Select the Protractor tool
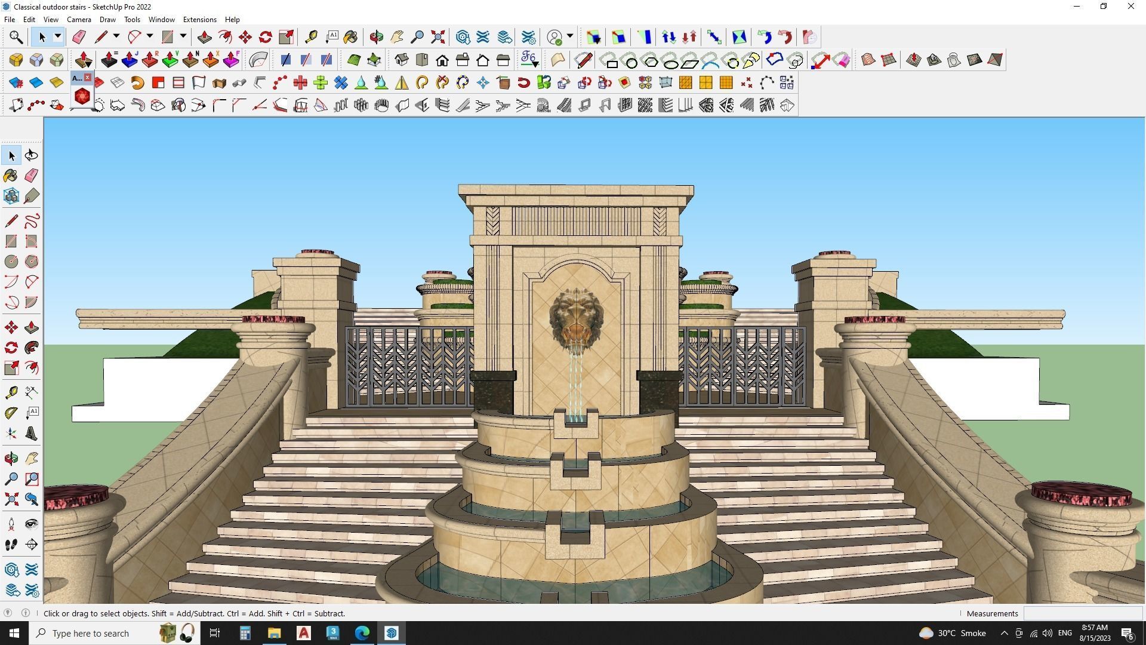1146x645 pixels. [x=11, y=413]
